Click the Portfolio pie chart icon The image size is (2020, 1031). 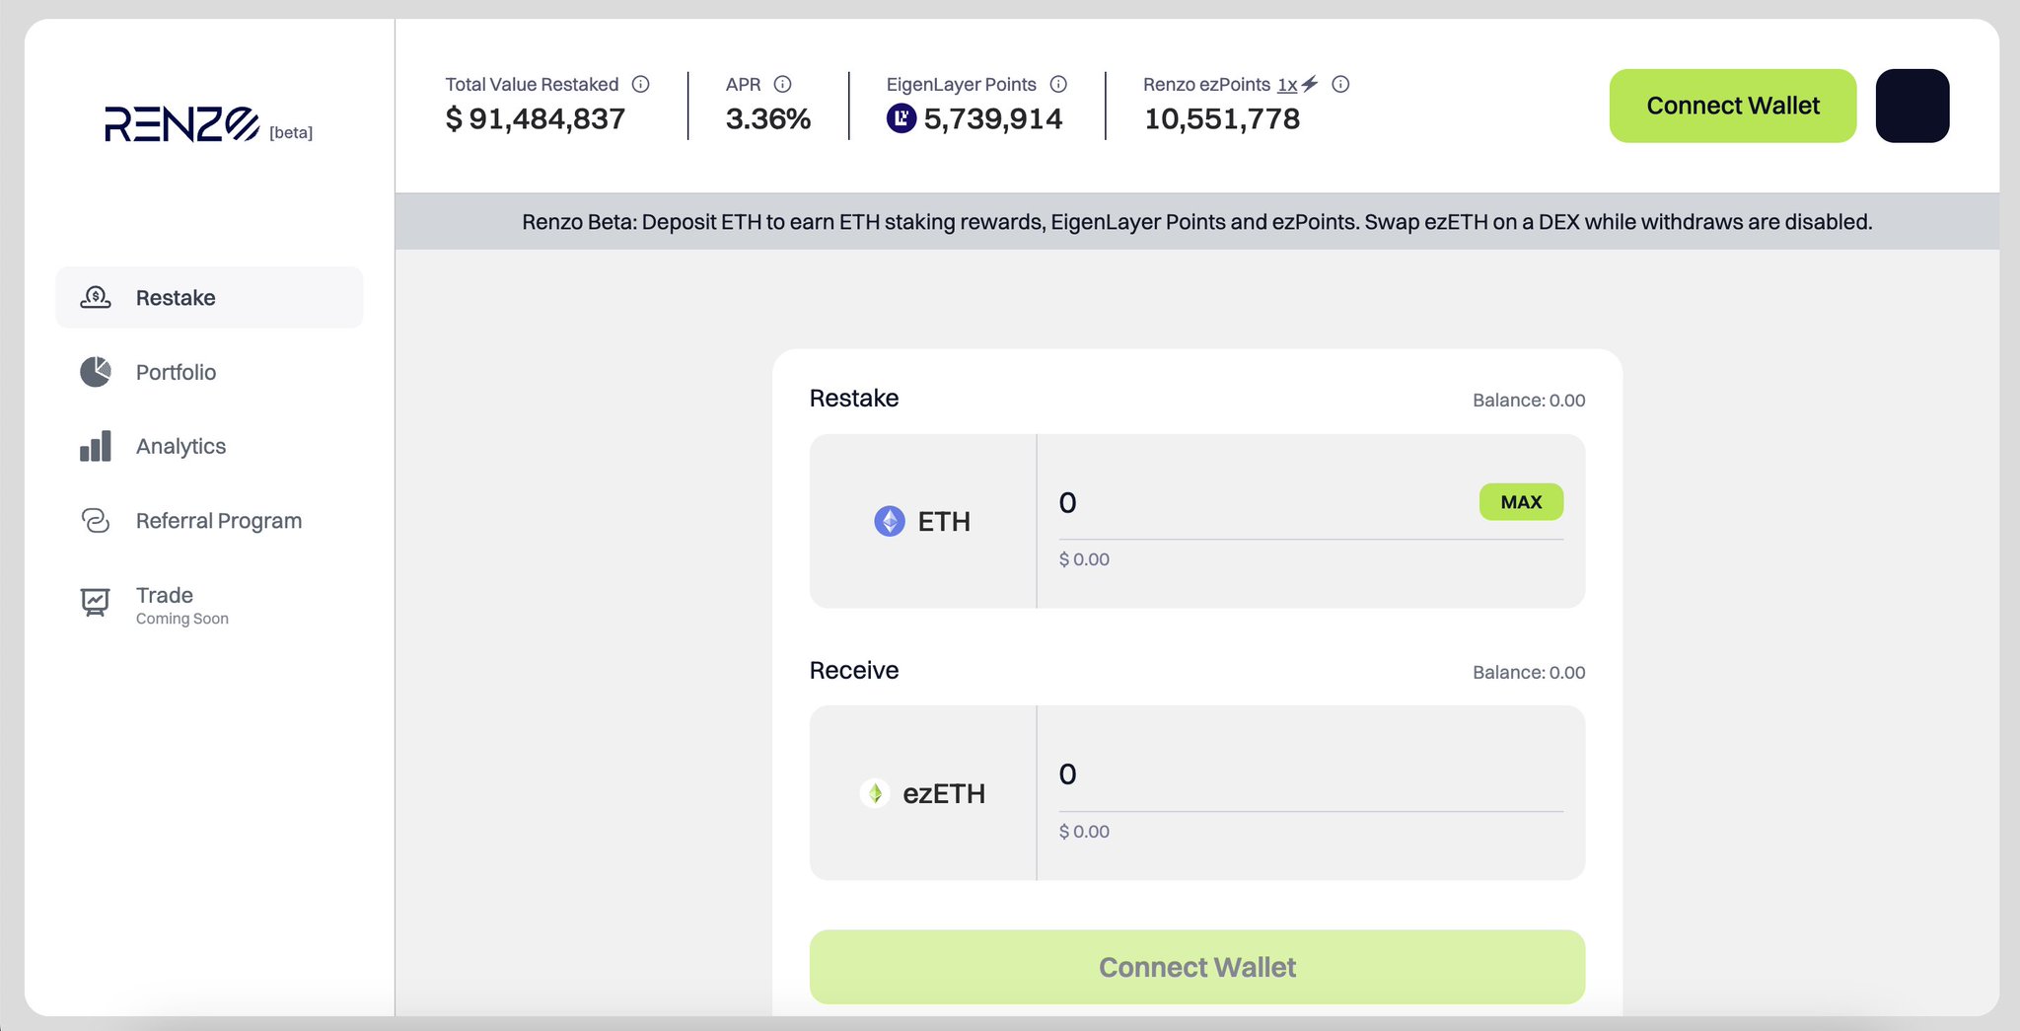96,372
